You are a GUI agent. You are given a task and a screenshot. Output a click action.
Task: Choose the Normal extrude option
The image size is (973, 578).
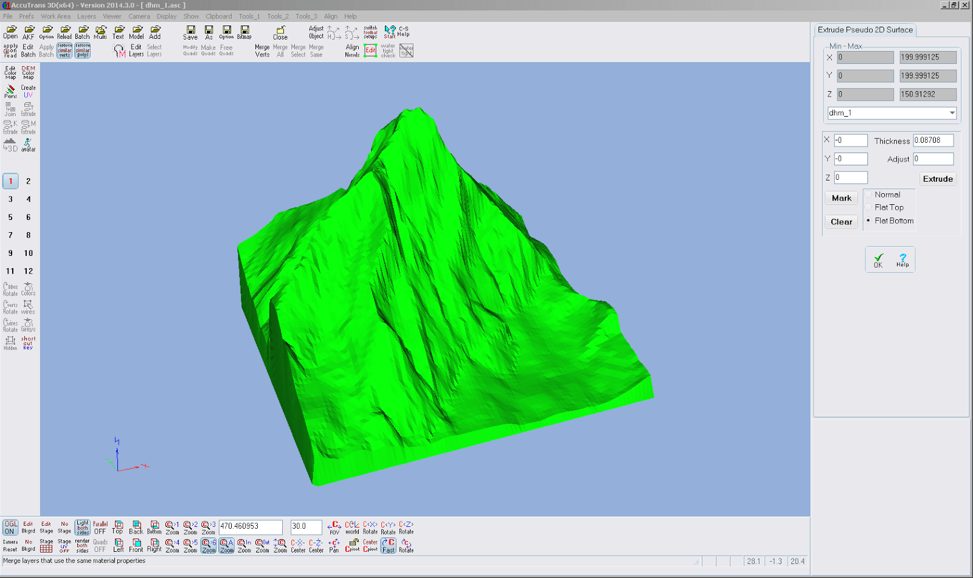tap(870, 194)
